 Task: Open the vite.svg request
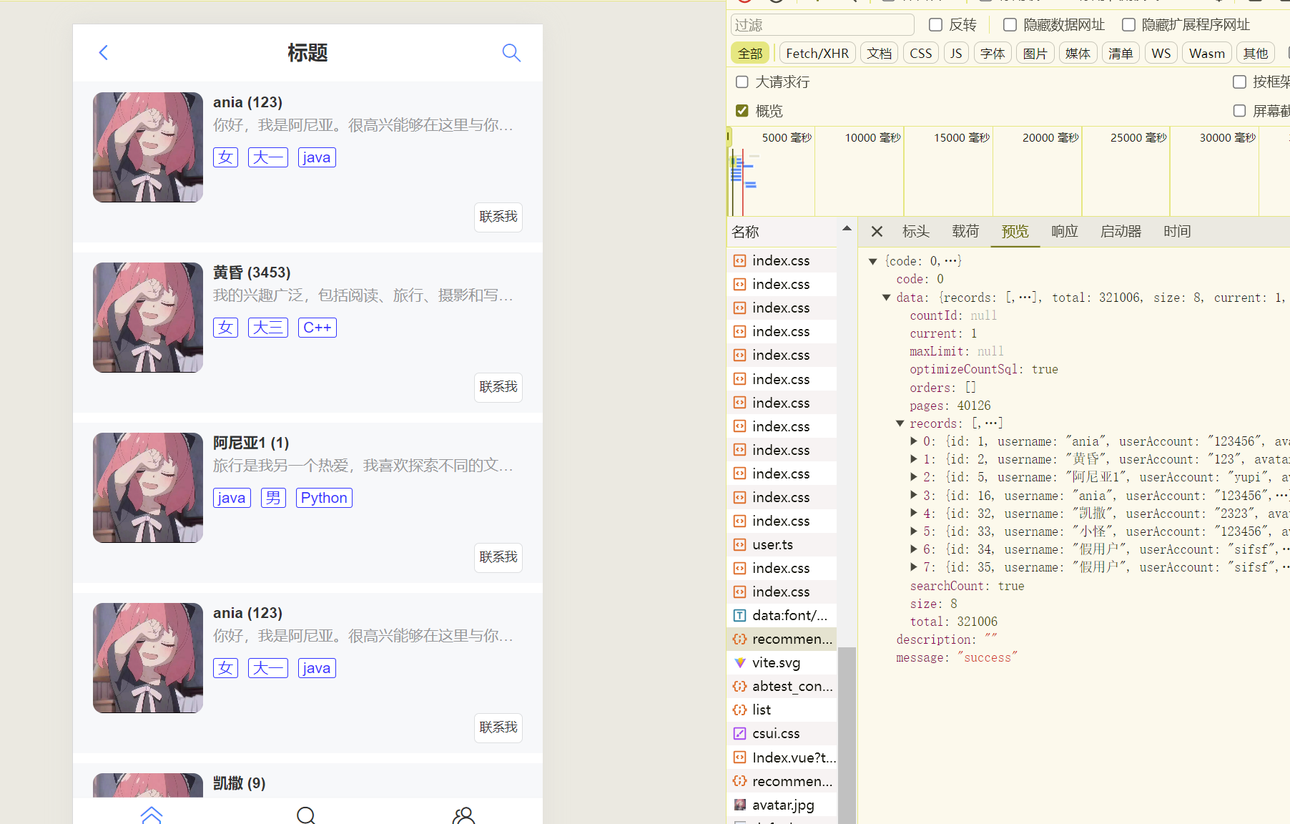point(782,662)
